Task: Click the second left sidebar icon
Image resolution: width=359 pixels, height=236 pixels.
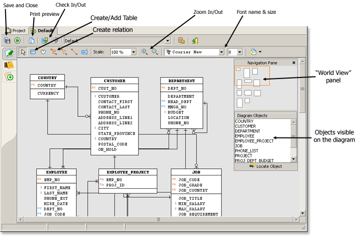Action: tap(9, 65)
